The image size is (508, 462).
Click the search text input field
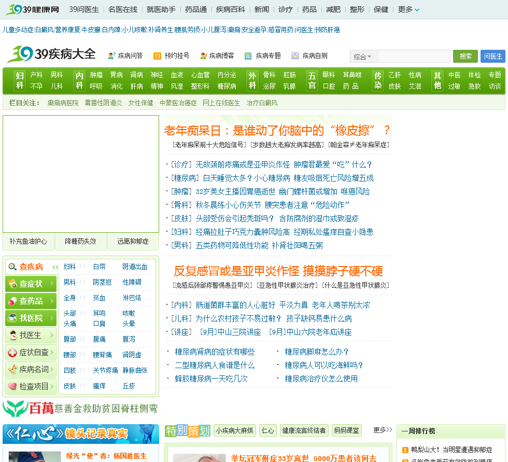(x=414, y=57)
